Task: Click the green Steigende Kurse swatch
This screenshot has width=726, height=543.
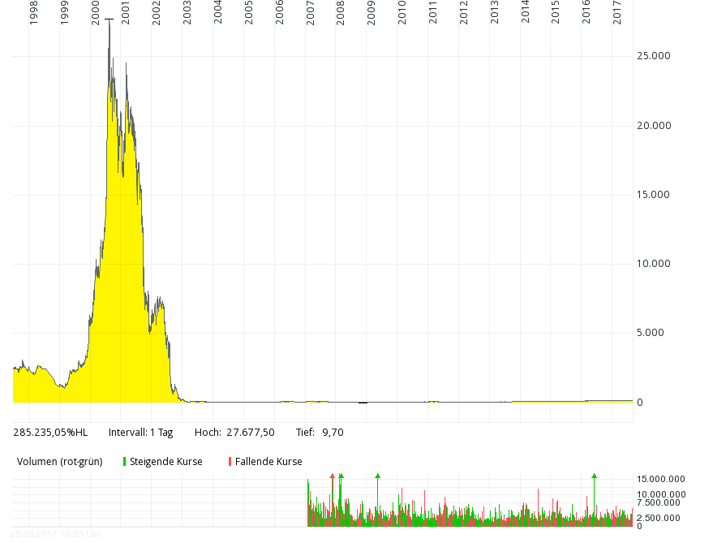Action: (125, 462)
